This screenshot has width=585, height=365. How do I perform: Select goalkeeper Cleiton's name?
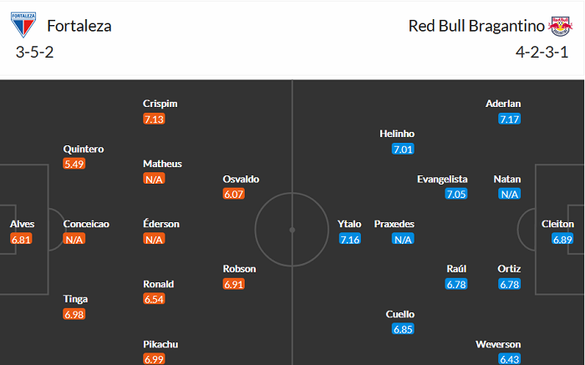[x=557, y=224]
